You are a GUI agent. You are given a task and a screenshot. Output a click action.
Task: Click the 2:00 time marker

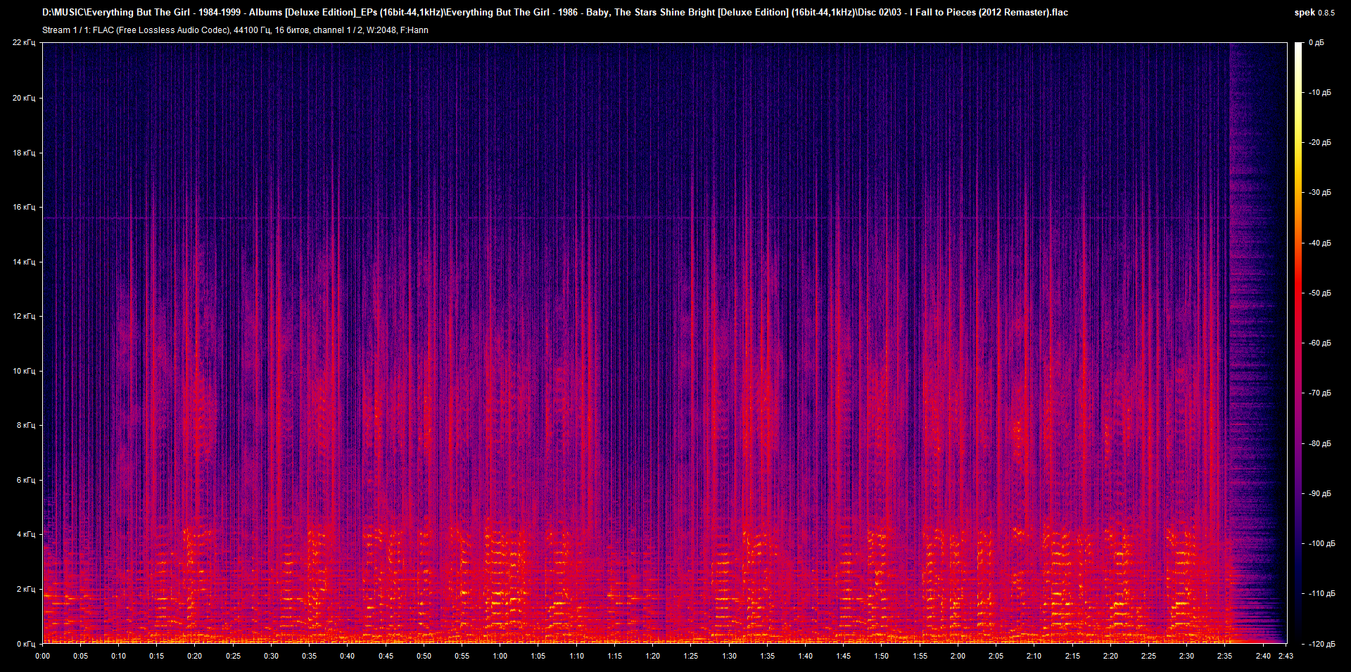click(x=958, y=656)
